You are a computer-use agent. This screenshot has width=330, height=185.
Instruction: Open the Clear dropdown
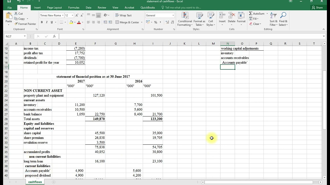pos(255,24)
